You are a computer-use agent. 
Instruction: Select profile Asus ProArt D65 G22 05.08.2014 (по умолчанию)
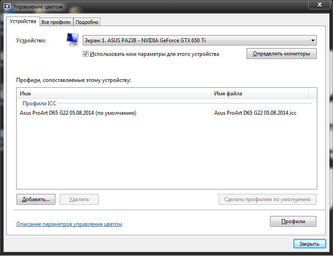(78, 113)
